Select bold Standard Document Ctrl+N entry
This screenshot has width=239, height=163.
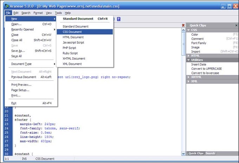pyautogui.click(x=85, y=19)
